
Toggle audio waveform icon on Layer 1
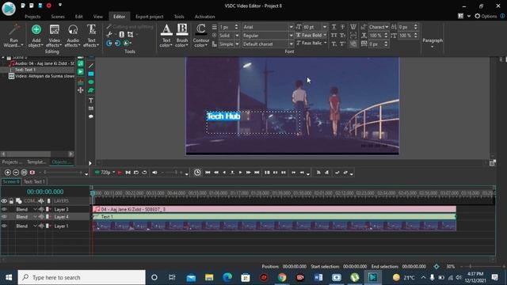tap(41, 226)
